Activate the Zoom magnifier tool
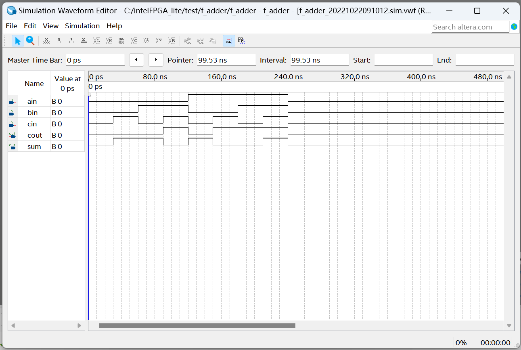Viewport: 521px width, 350px height. [30, 41]
